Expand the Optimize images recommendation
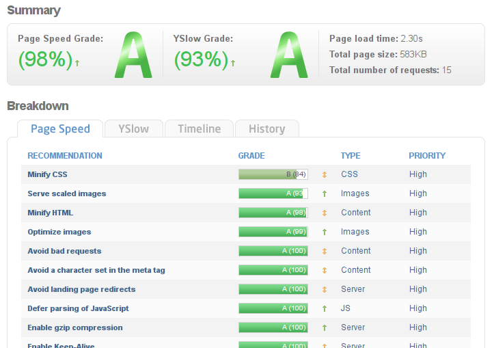 pos(59,232)
